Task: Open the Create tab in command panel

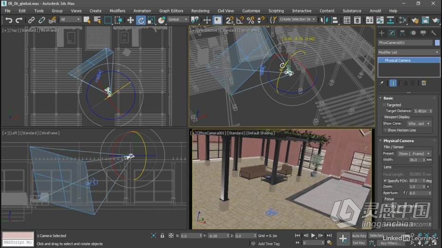Action: [x=382, y=33]
